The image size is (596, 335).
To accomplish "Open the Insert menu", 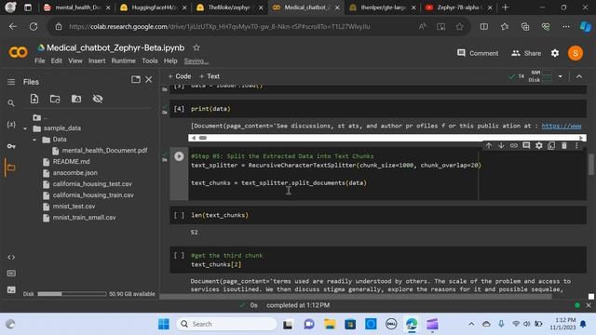I will pyautogui.click(x=97, y=60).
